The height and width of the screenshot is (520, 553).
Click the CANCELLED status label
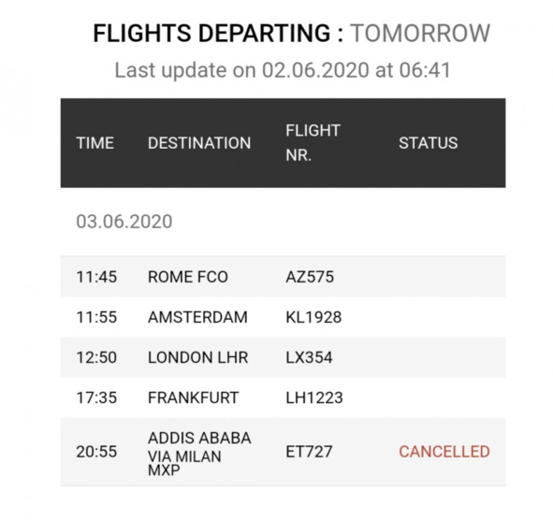(x=444, y=452)
